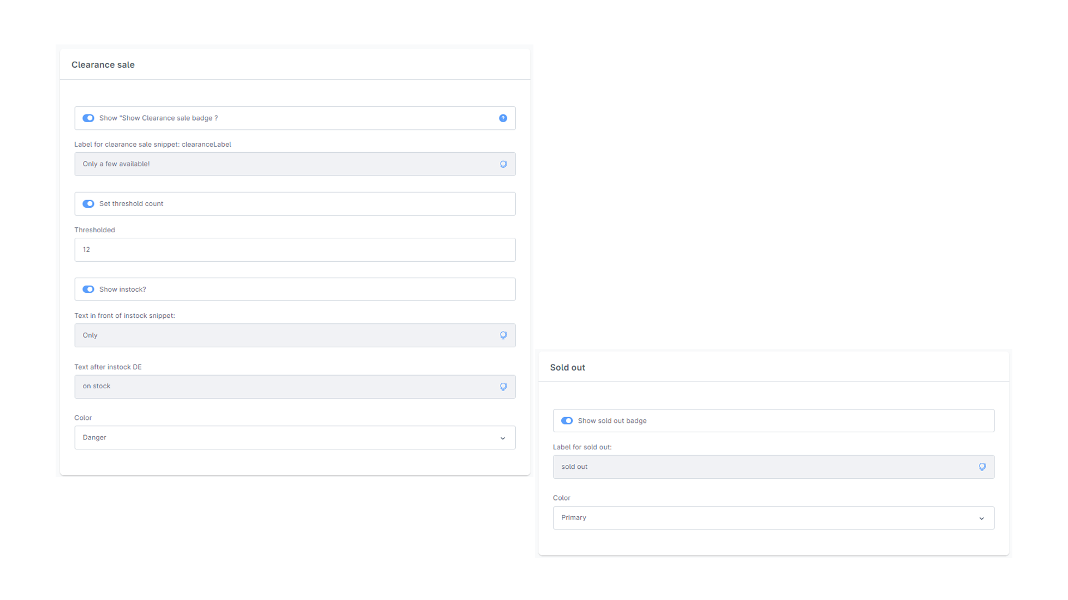This screenshot has height=600, width=1068.
Task: Toggle Show sold out badge switch
Action: click(x=567, y=421)
